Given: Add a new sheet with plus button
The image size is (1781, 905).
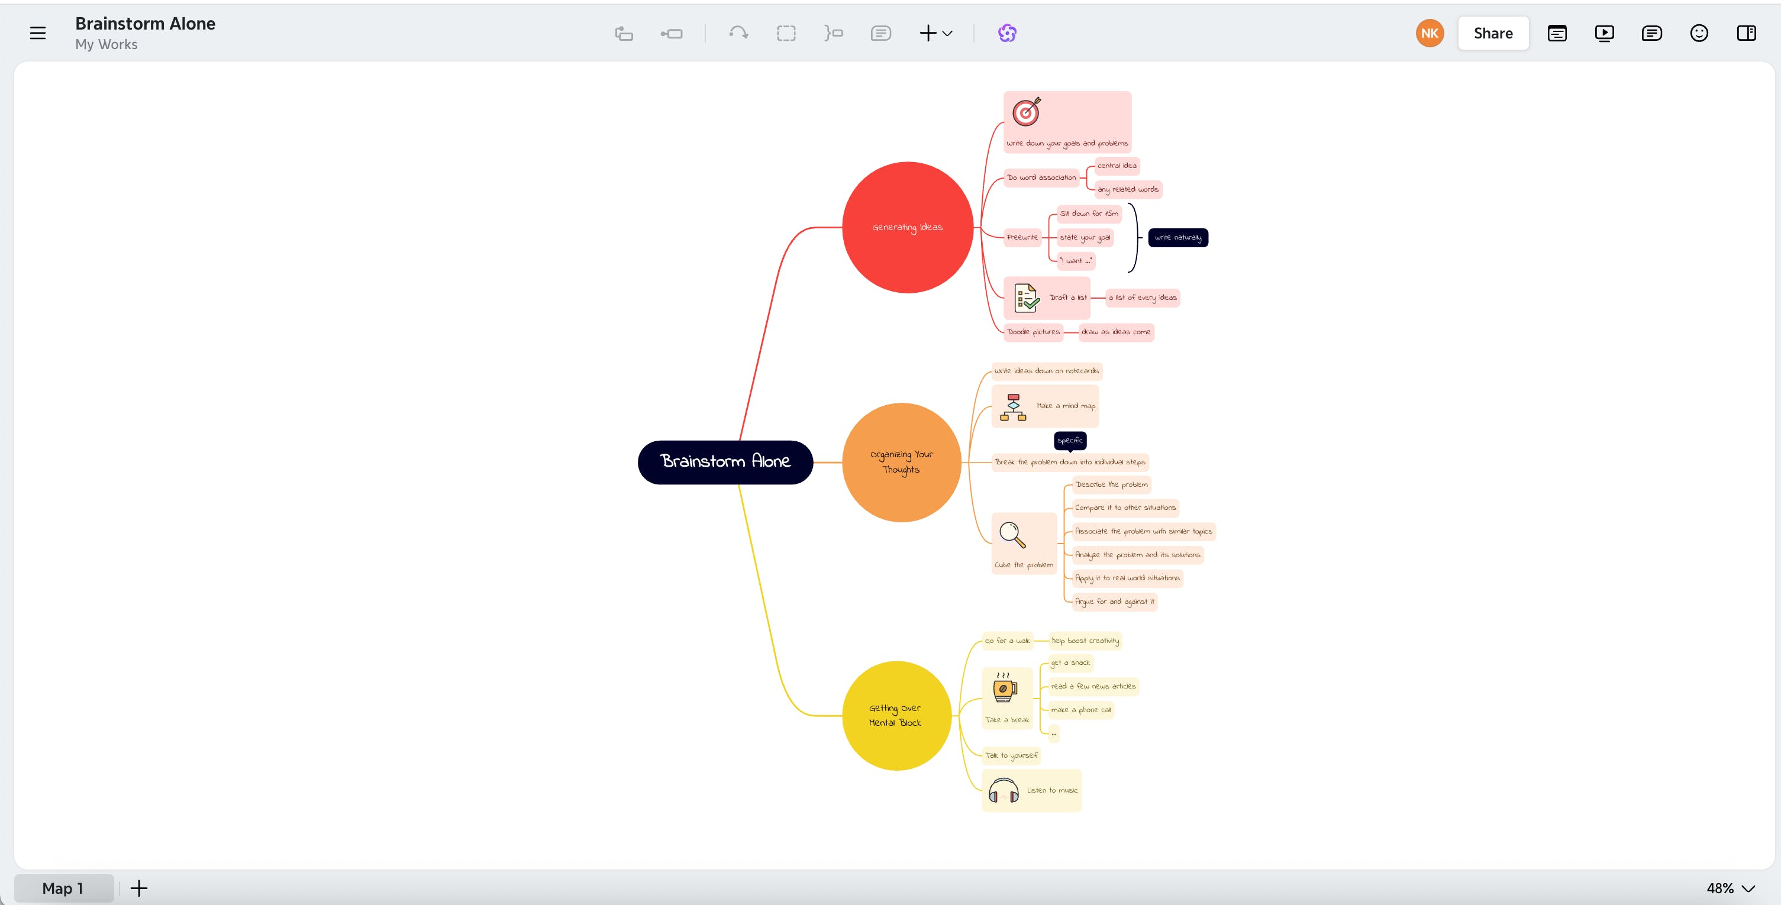Looking at the screenshot, I should pos(139,888).
